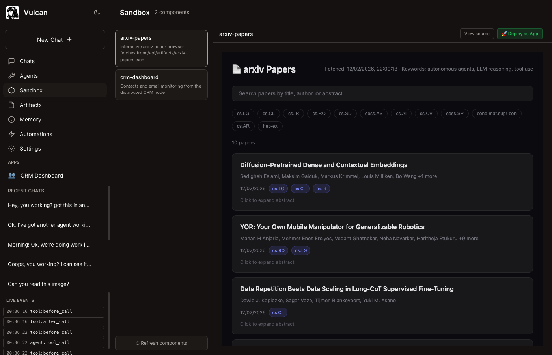Expand the YOR Mobile Manipulator paper abstract
This screenshot has height=355, width=552.
[267, 262]
